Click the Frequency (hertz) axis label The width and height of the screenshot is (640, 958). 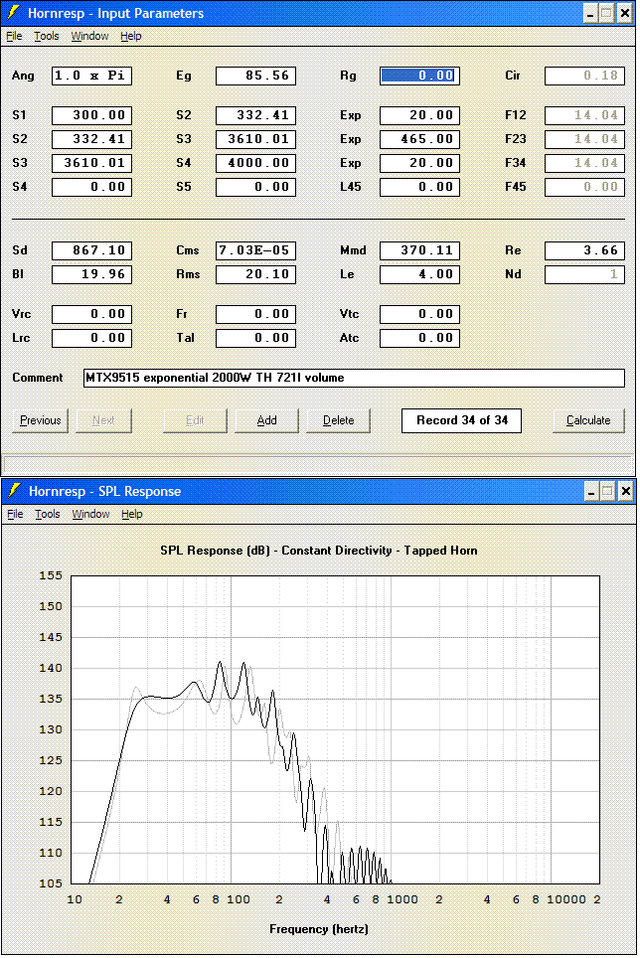[x=319, y=929]
